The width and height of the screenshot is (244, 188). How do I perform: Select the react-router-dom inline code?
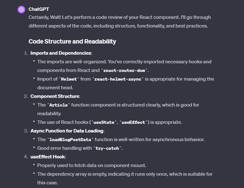(124, 70)
